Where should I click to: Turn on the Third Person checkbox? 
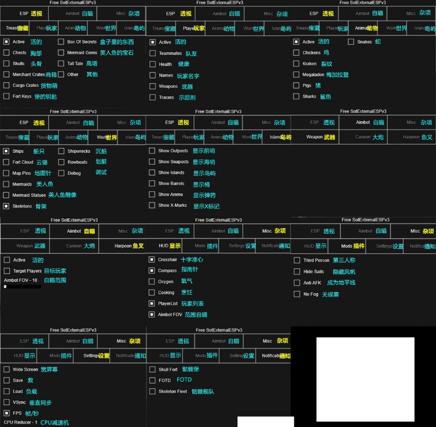pyautogui.click(x=297, y=260)
